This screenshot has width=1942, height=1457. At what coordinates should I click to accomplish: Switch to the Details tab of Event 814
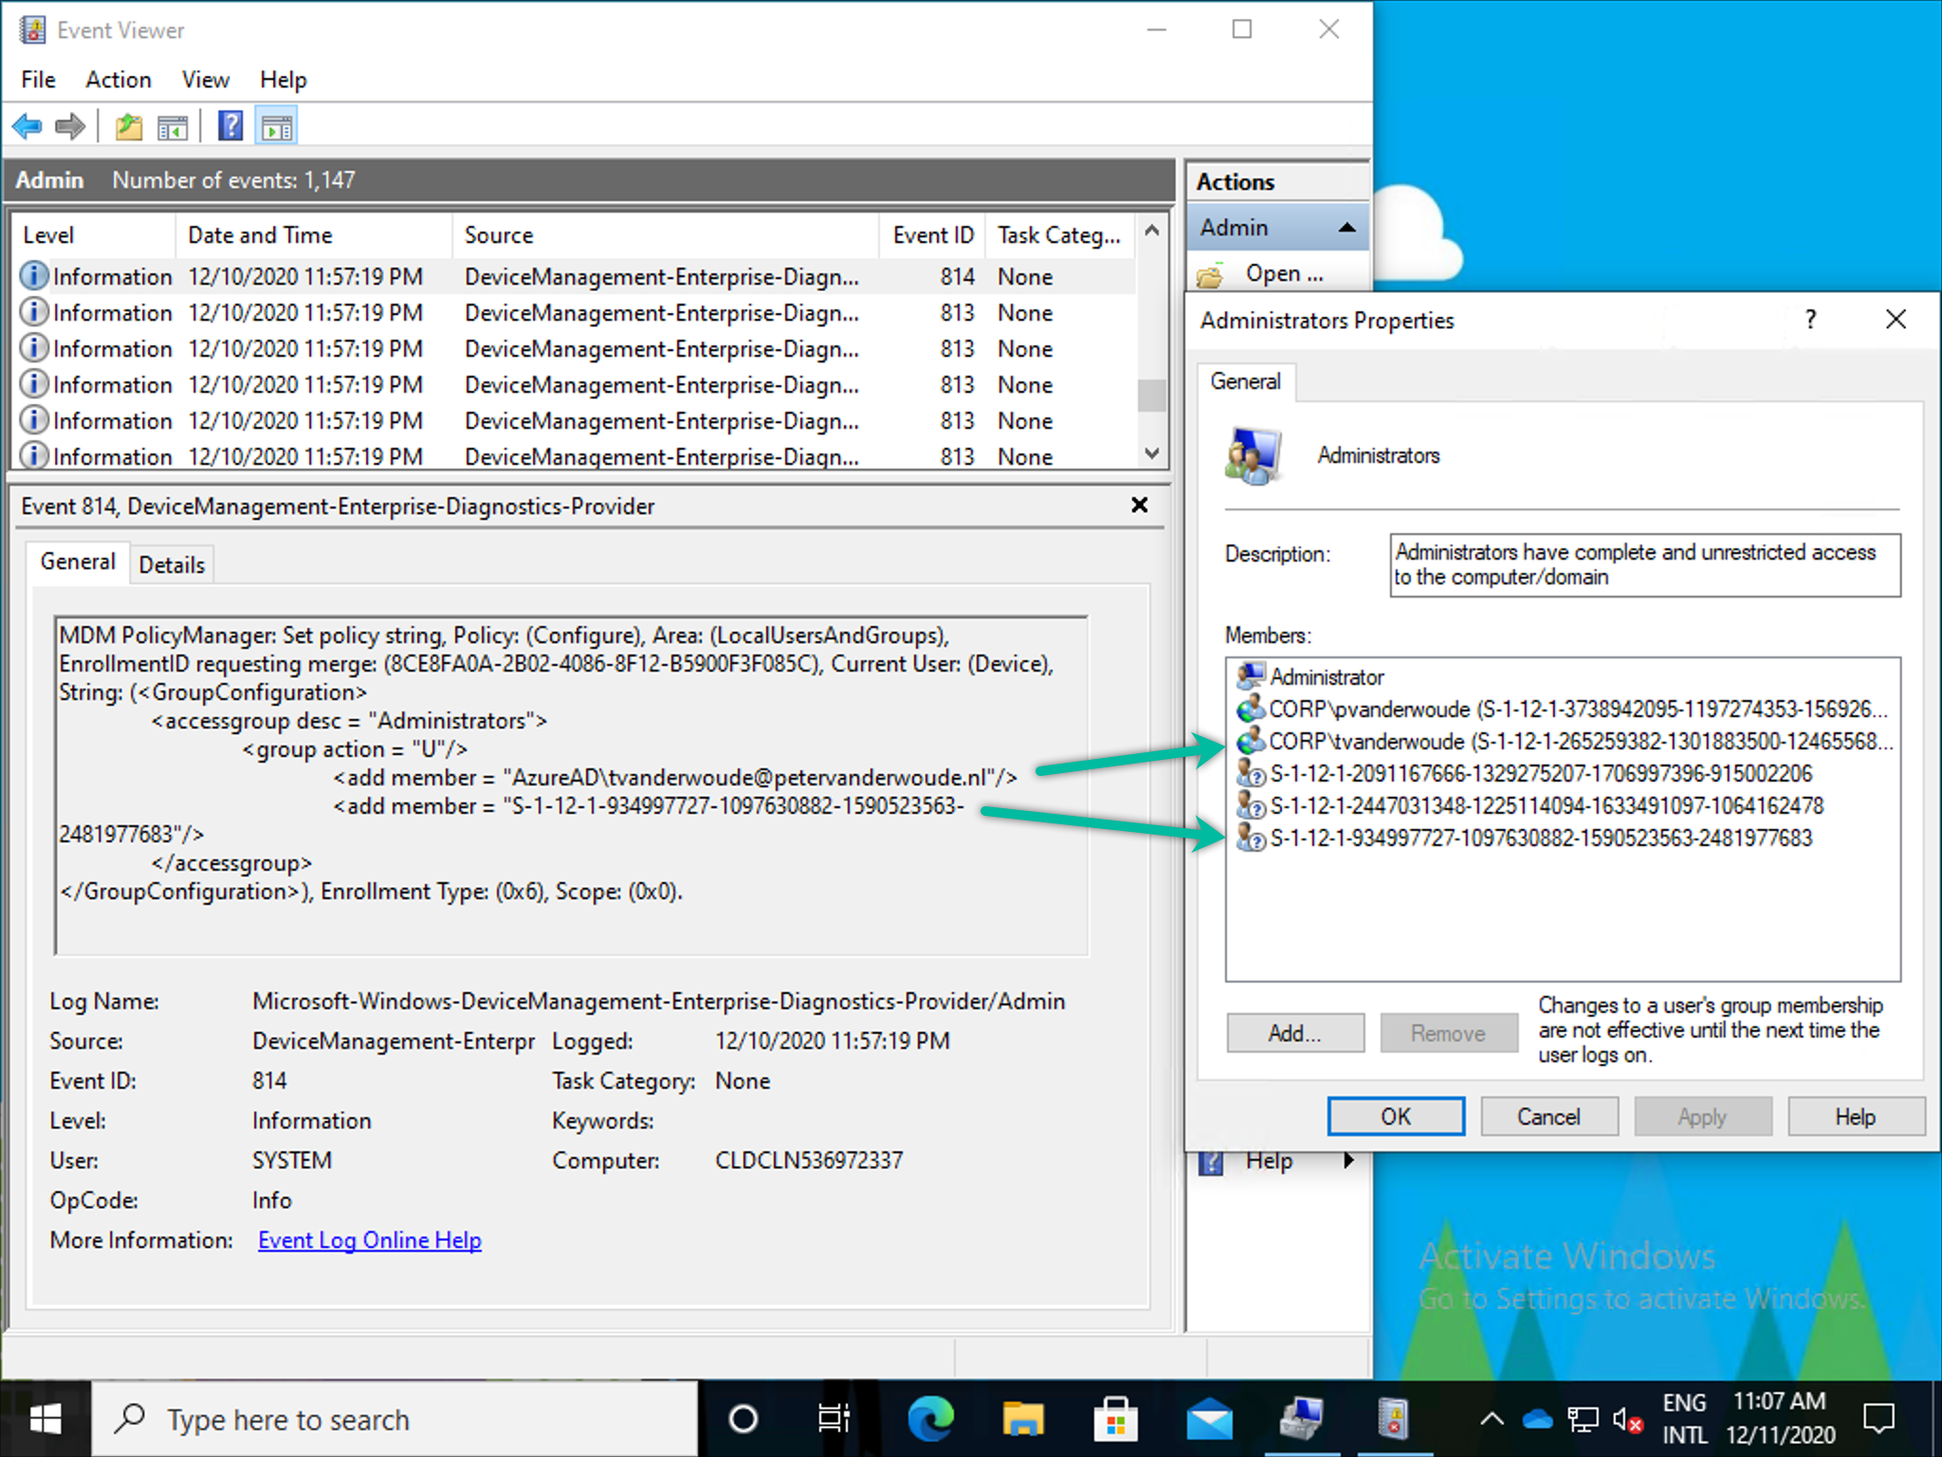click(x=172, y=563)
